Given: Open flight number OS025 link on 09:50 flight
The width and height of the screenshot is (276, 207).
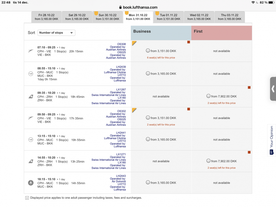Looking at the screenshot, I should click(x=121, y=119).
